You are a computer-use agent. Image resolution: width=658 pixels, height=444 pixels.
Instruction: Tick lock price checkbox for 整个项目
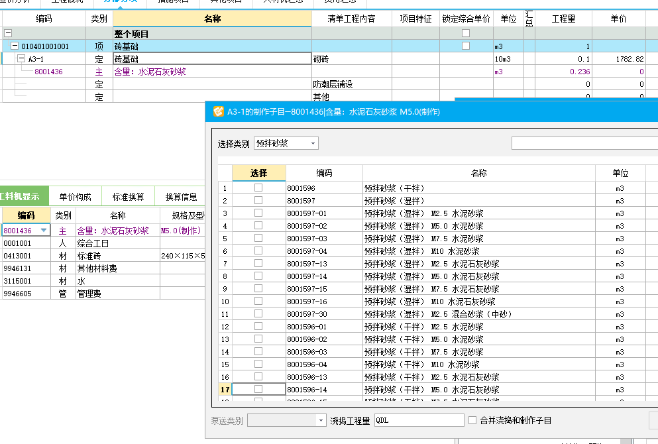[466, 33]
